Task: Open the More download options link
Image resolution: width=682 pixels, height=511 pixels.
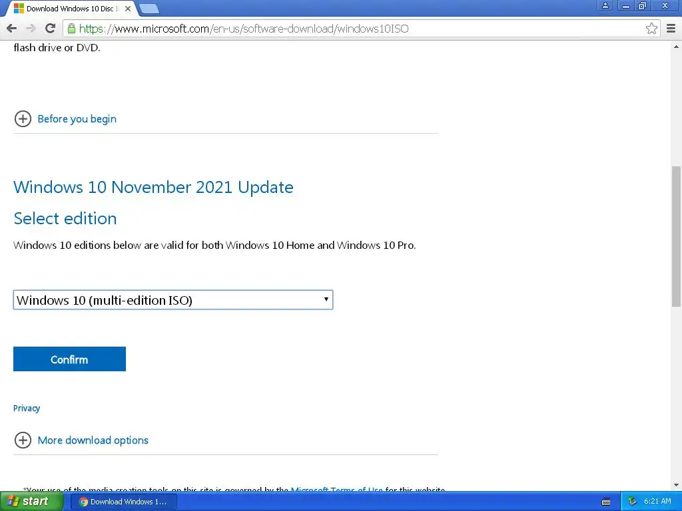Action: [x=93, y=440]
